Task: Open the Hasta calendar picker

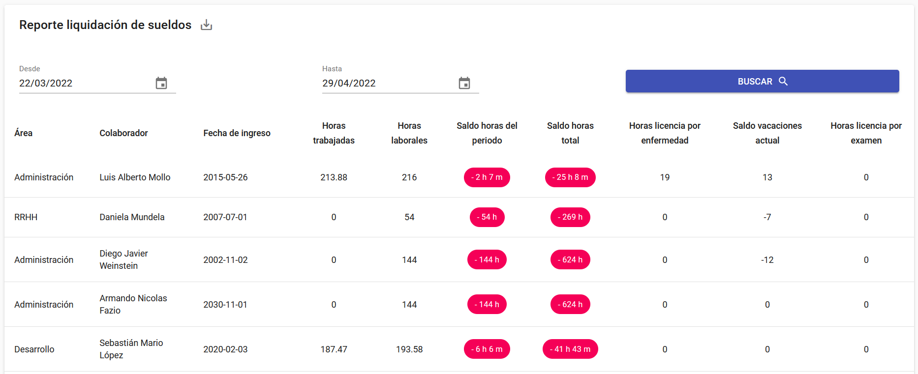Action: pos(464,83)
